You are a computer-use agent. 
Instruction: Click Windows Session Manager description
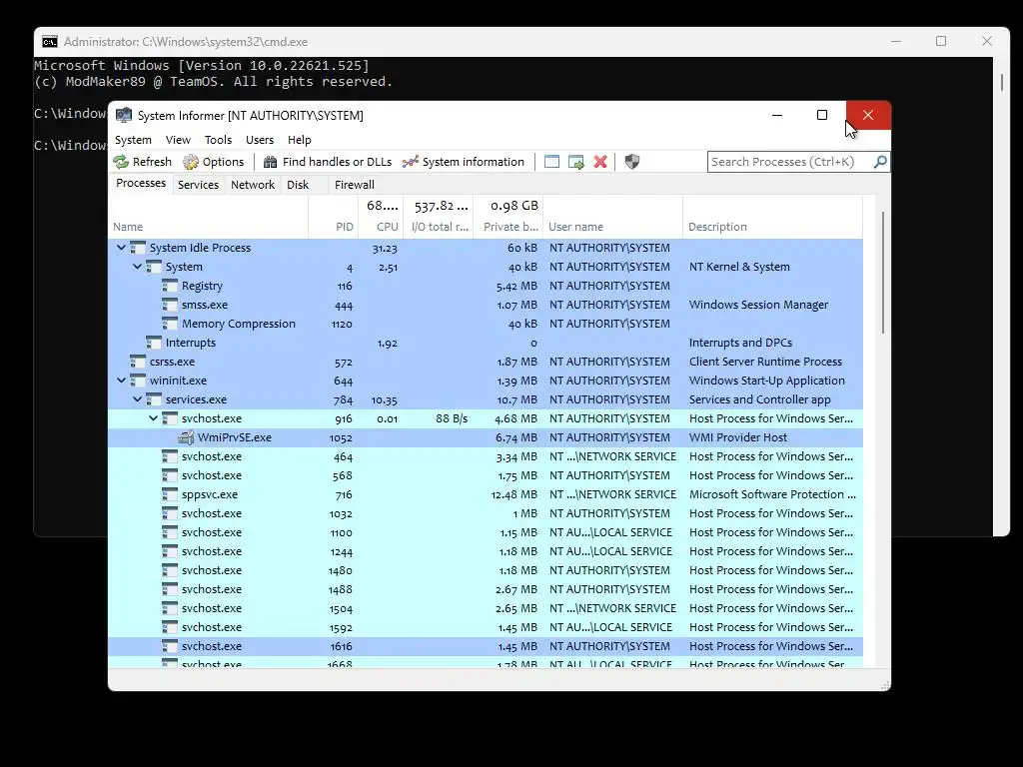coord(758,305)
